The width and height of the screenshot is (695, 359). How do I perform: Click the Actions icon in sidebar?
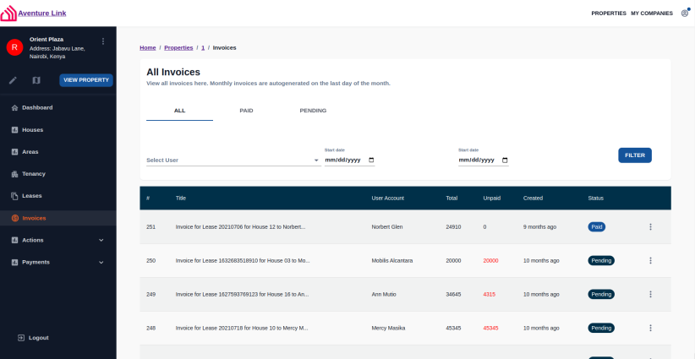click(x=14, y=240)
